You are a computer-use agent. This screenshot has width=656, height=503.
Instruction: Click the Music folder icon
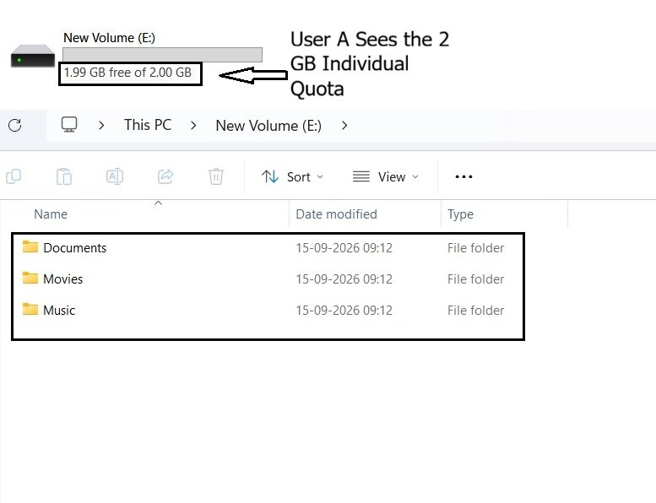[30, 310]
